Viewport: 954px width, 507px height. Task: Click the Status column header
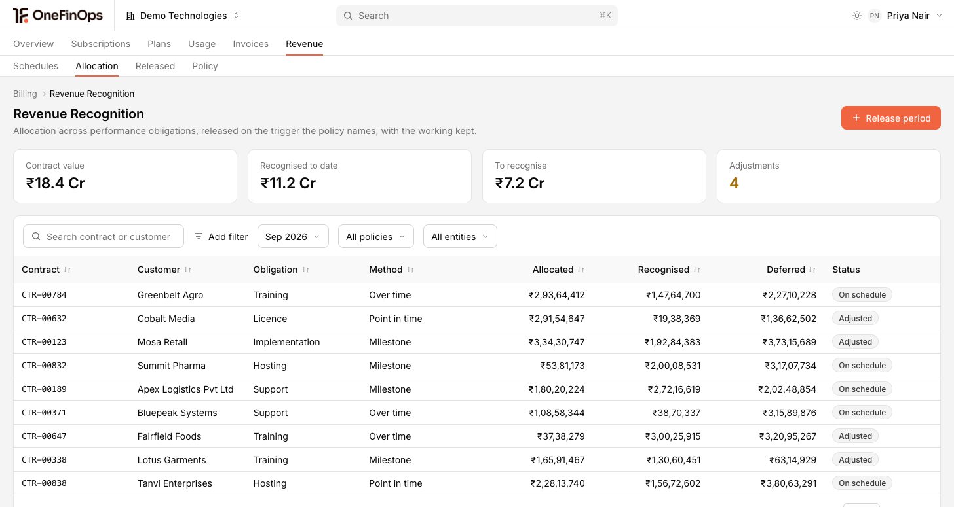[x=846, y=270]
